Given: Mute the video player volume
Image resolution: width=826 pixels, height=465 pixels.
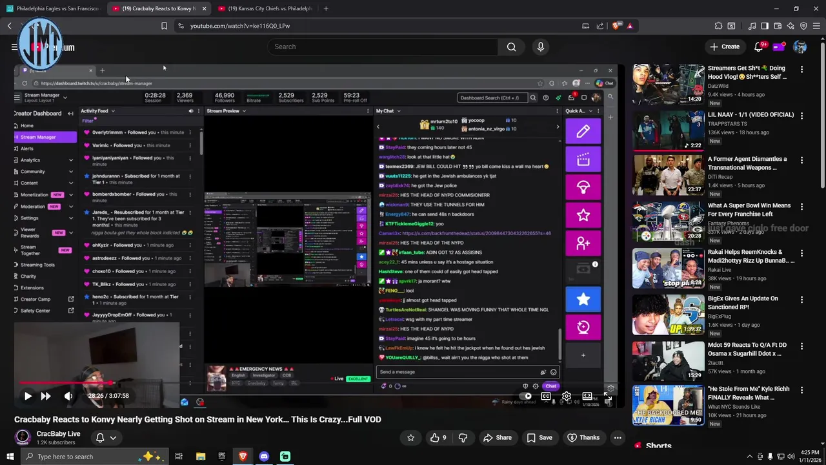Looking at the screenshot, I should click(68, 396).
